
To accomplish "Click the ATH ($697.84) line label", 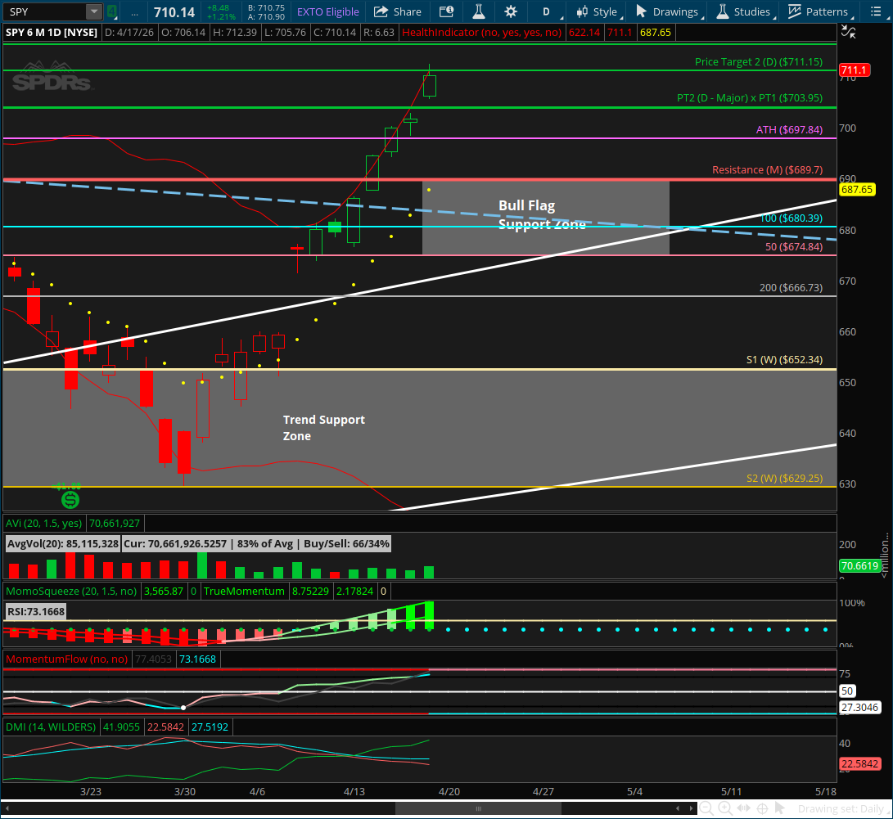I will pyautogui.click(x=789, y=130).
